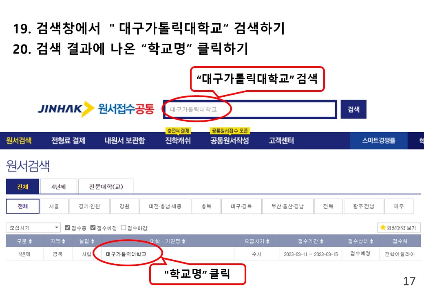This screenshot has width=424, height=294.
Task: Sort by the 접수기간 column
Action: 311,241
